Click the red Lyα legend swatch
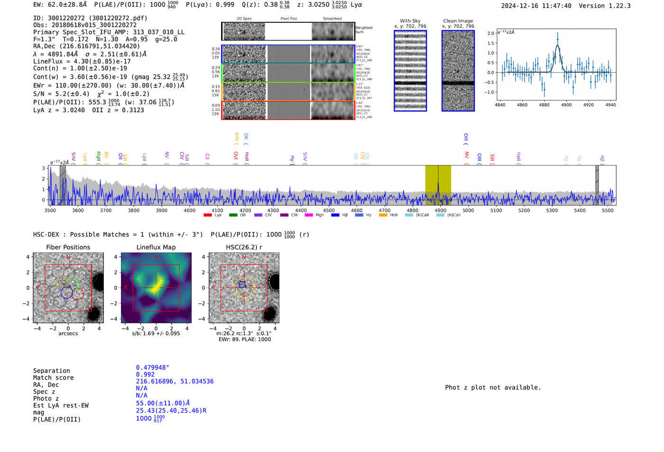The image size is (664, 452). click(x=207, y=215)
